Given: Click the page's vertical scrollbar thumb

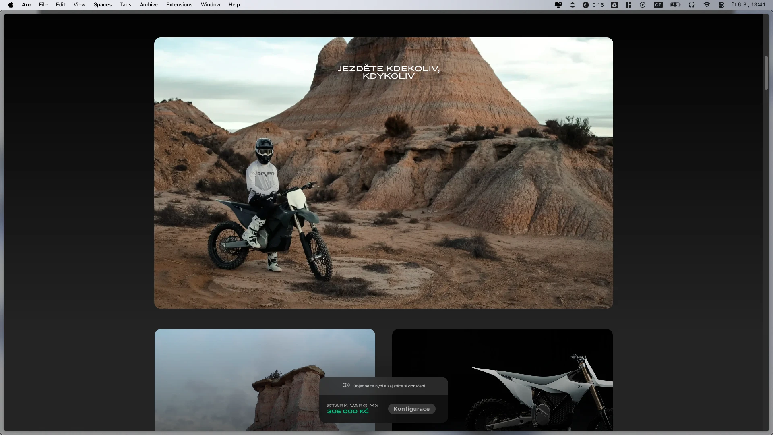Looking at the screenshot, I should pos(766,72).
